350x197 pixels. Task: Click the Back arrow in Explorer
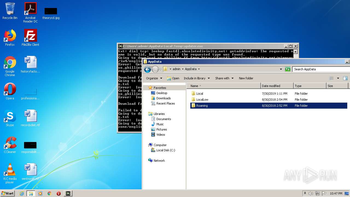tap(148, 69)
